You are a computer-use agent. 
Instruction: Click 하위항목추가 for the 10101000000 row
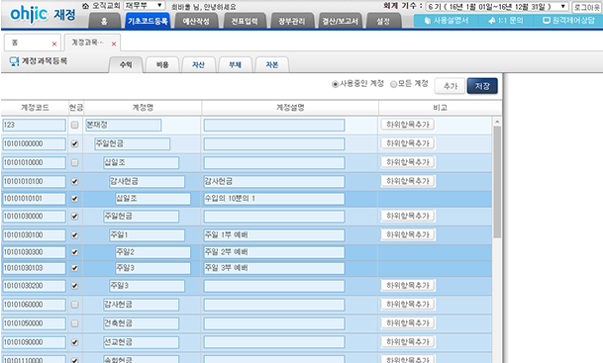click(x=408, y=143)
